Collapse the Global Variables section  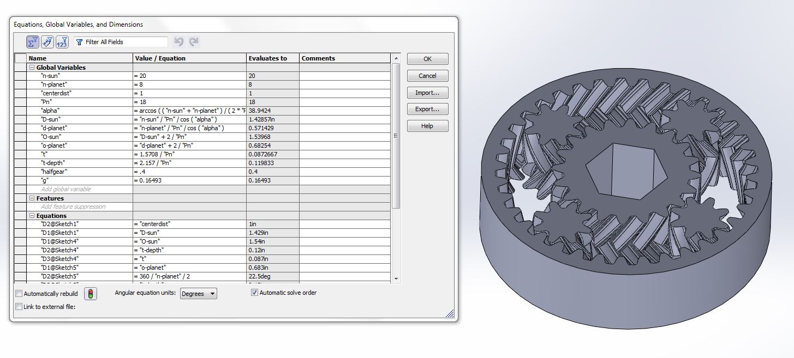point(32,68)
